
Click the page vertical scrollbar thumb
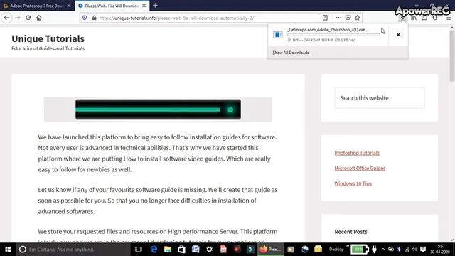(x=452, y=55)
